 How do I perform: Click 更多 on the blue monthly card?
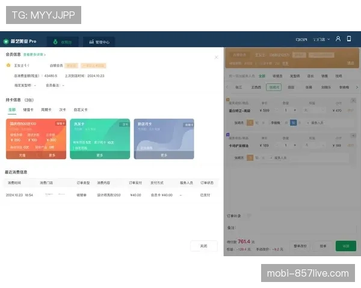[x=164, y=155]
